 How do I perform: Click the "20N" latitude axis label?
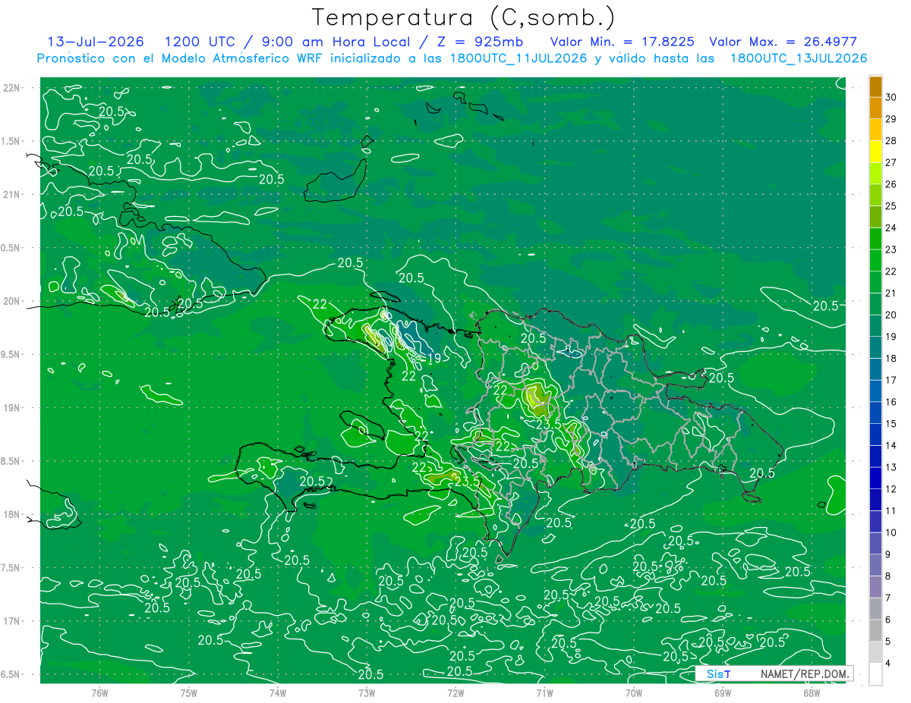click(11, 301)
